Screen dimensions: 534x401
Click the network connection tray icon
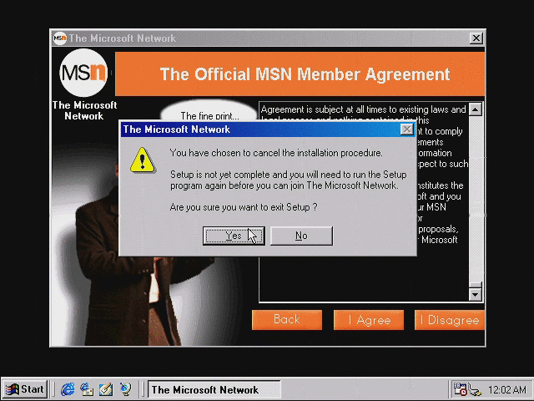tap(475, 390)
